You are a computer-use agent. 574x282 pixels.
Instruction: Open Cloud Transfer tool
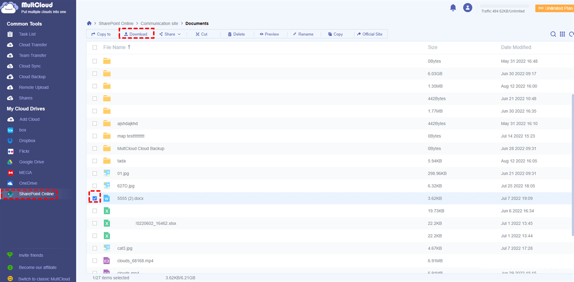[33, 45]
